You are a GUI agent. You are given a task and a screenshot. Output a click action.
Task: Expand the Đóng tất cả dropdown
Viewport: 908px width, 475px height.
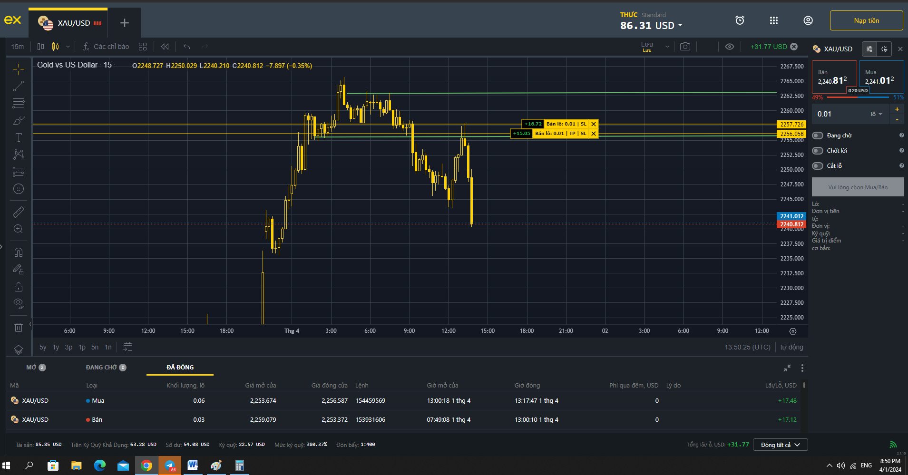click(x=780, y=445)
